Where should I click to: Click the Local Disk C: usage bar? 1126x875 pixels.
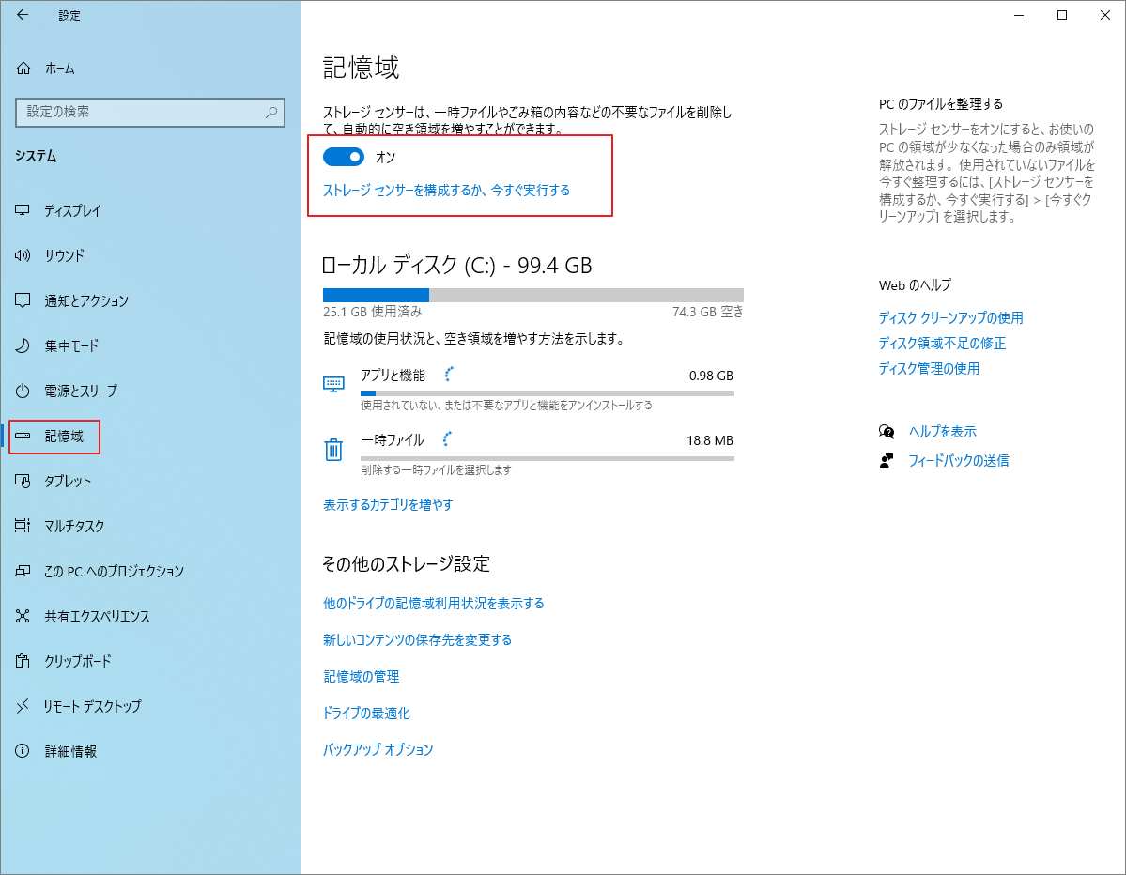click(x=532, y=295)
